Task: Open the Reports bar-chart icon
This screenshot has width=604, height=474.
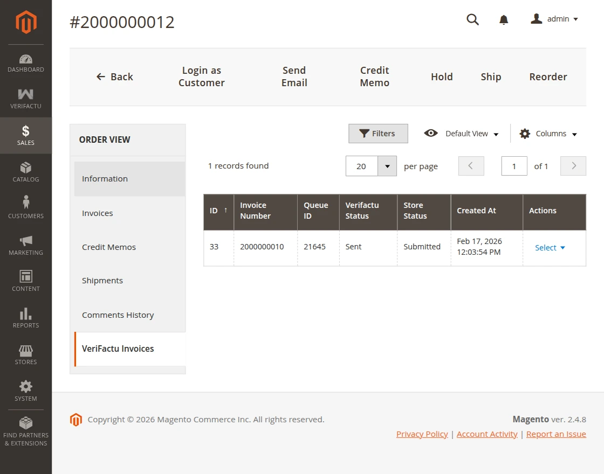Action: pos(25,313)
